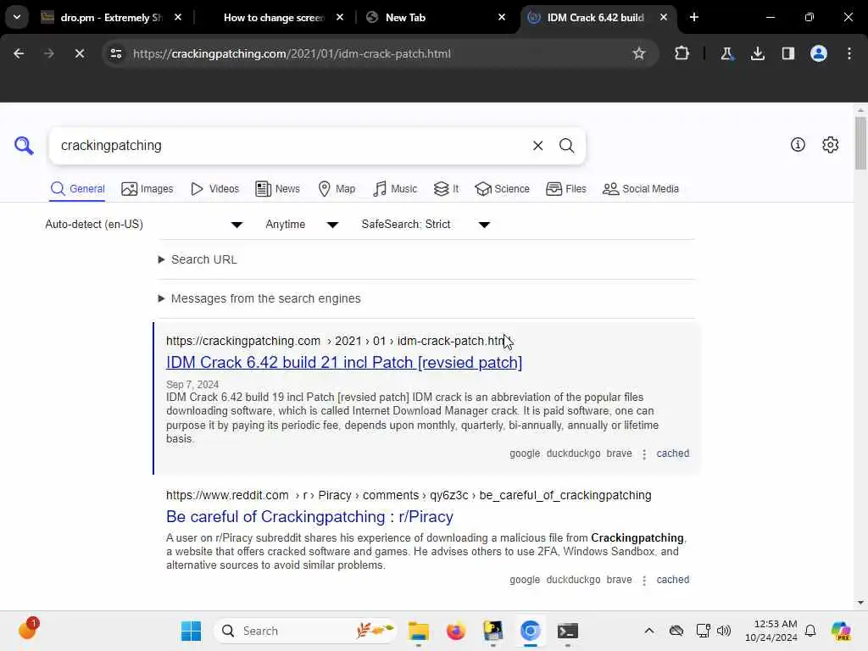Click the taskbar Search box
This screenshot has height=651, width=868.
(x=305, y=631)
